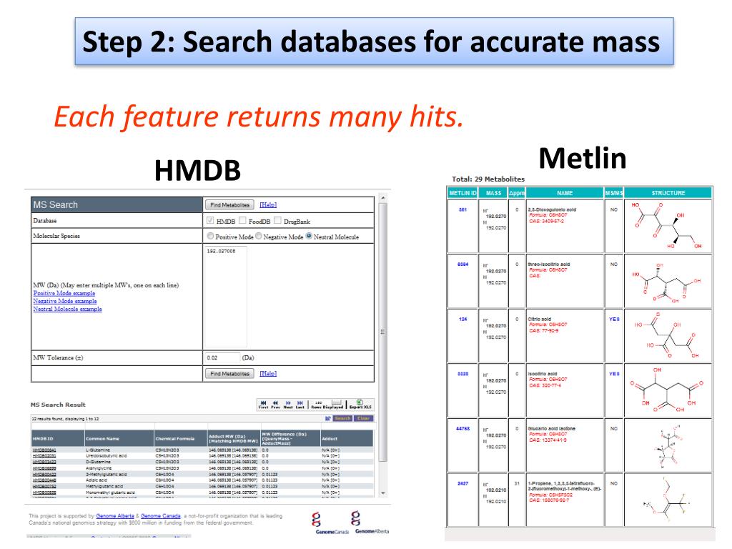
Task: Open HMDB ID link for Alanylglycine
Action: 44,468
